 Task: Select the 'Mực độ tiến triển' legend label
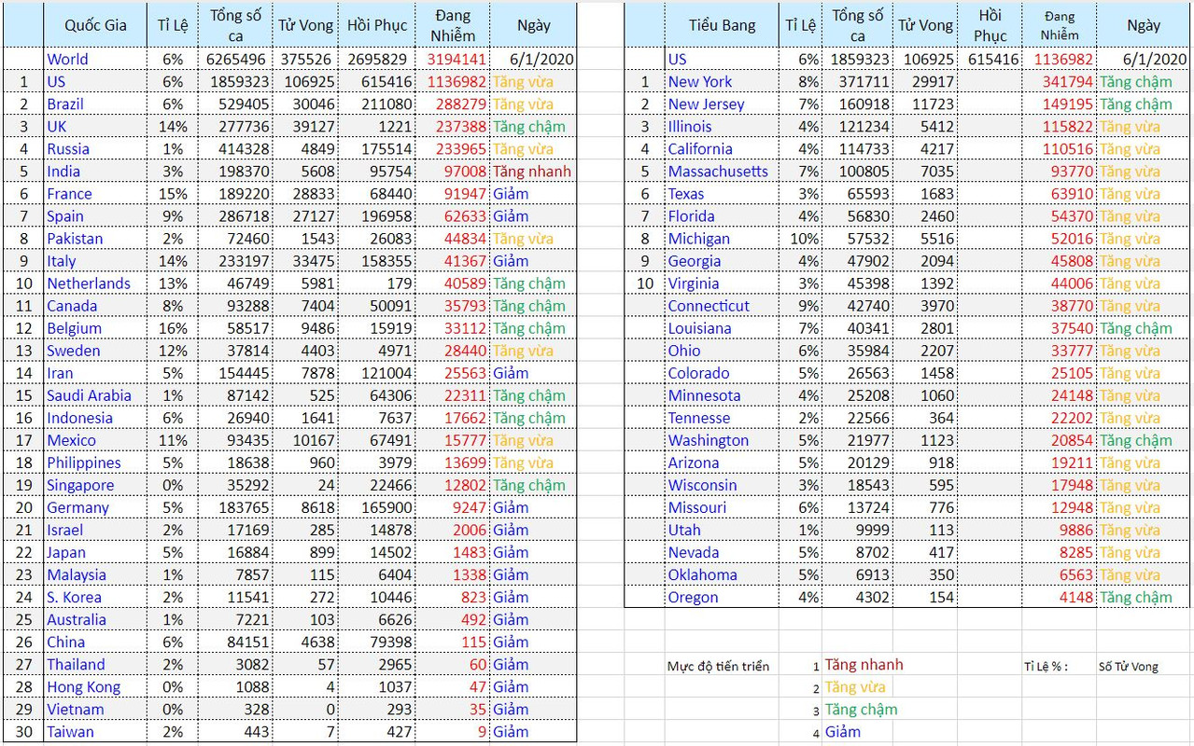click(x=718, y=666)
